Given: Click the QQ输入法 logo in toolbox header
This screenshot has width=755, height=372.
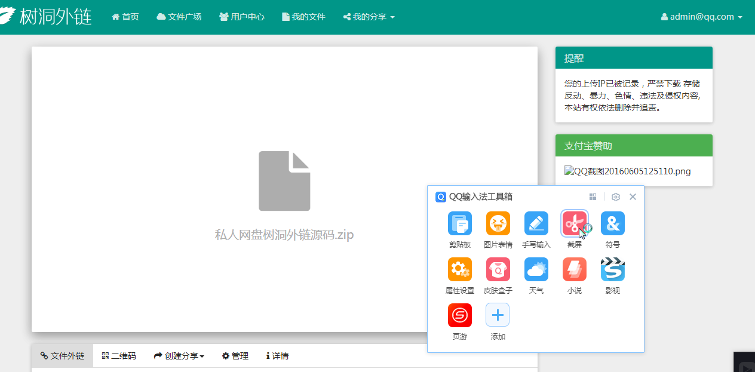Looking at the screenshot, I should click(441, 197).
